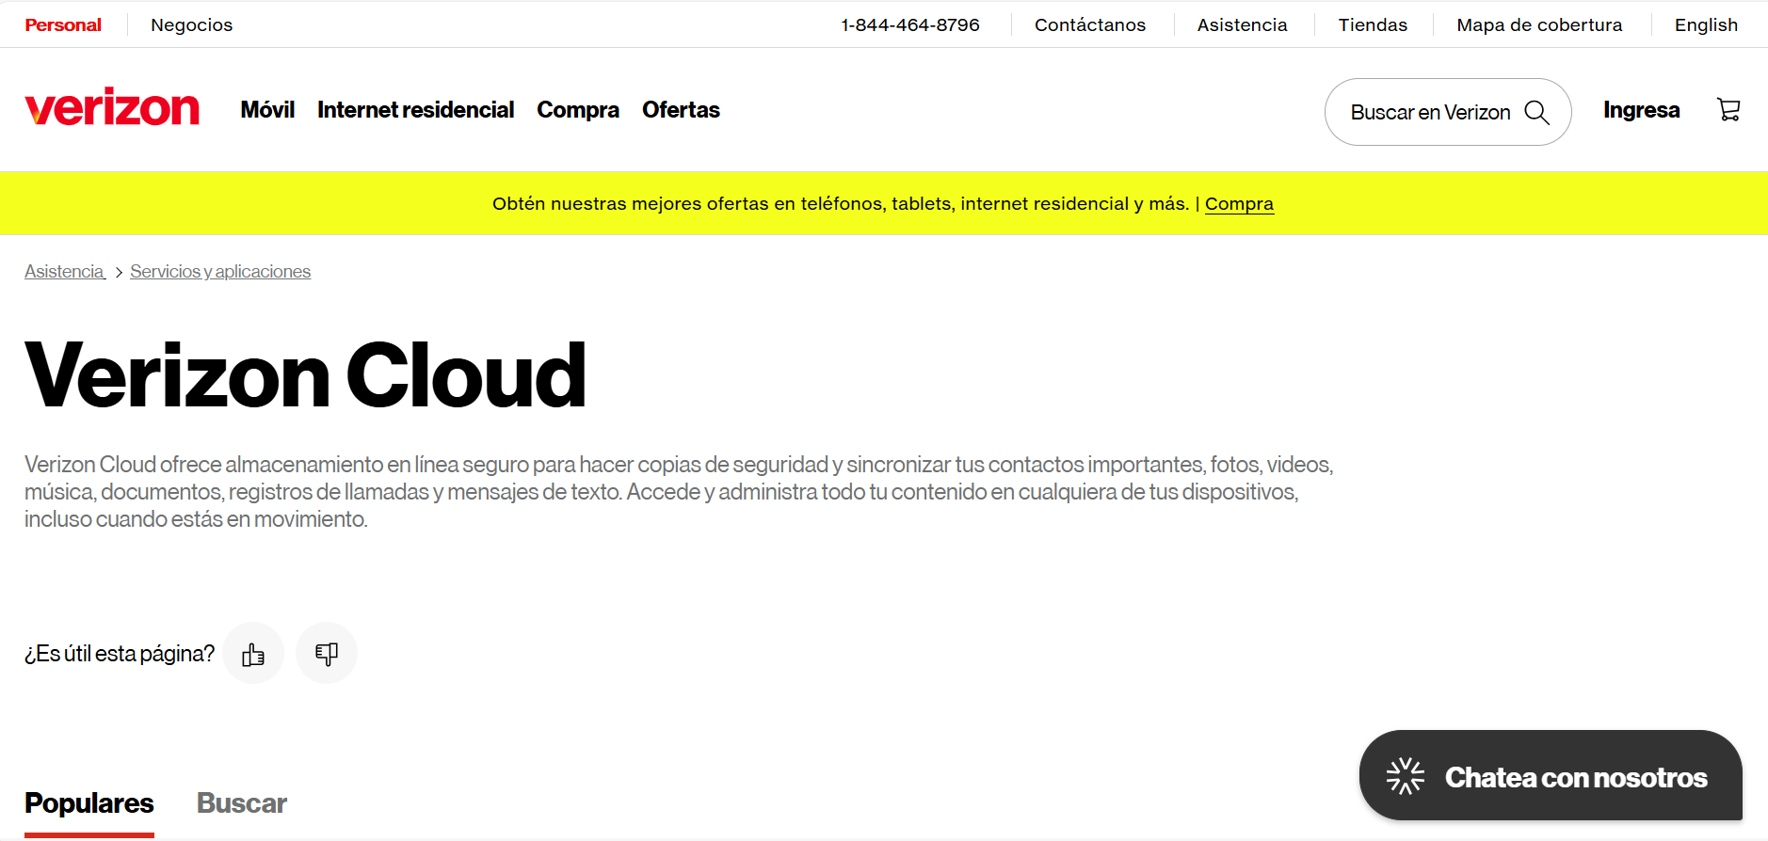Click the '¿Es útil esta página?' text
1768x841 pixels.
[x=120, y=654]
